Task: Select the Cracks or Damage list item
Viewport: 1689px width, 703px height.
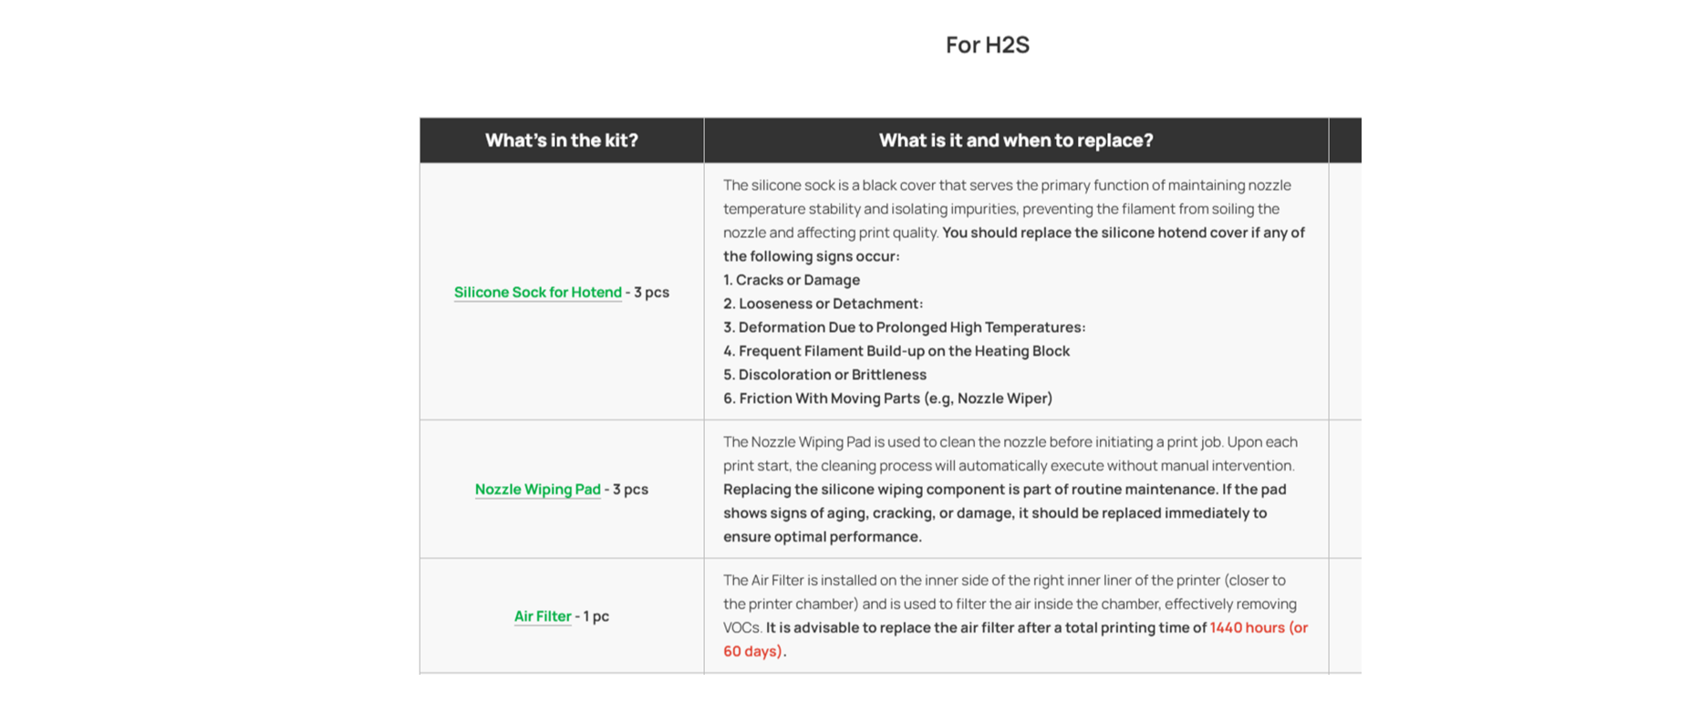Action: point(792,280)
